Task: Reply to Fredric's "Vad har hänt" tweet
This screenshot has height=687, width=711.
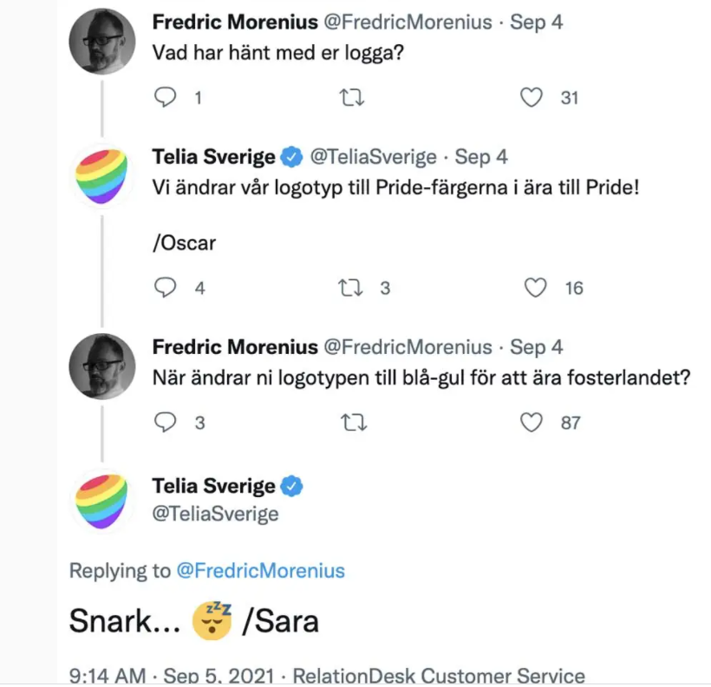Action: [x=165, y=98]
